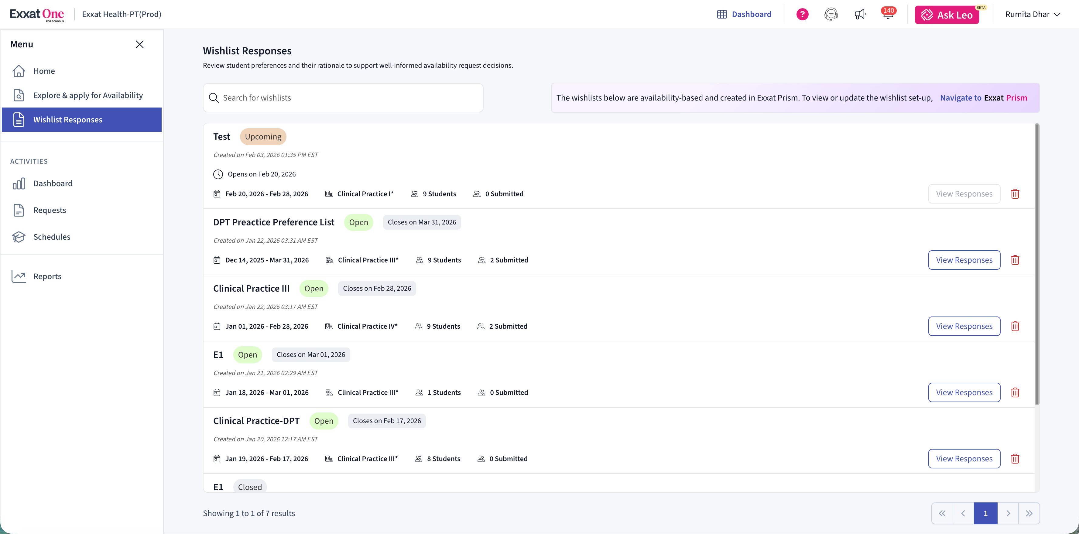Viewport: 1079px width, 534px height.
Task: Open Schedules from sidebar
Action: [52, 237]
